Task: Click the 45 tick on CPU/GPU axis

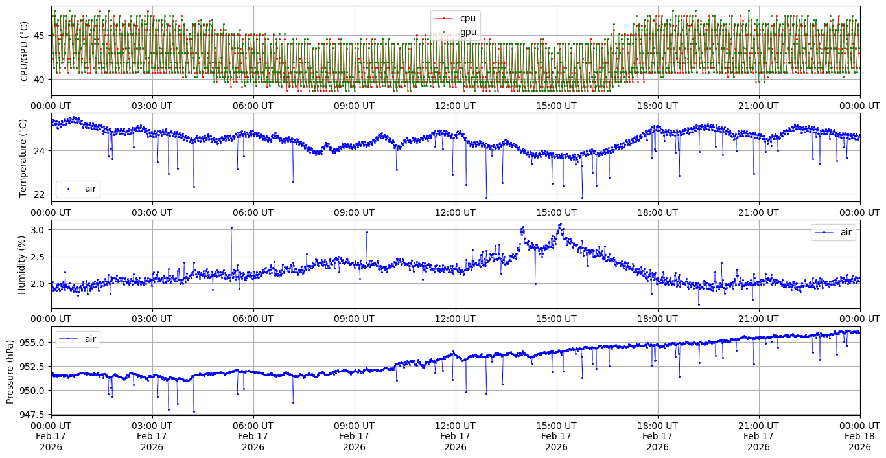Action: pyautogui.click(x=40, y=35)
